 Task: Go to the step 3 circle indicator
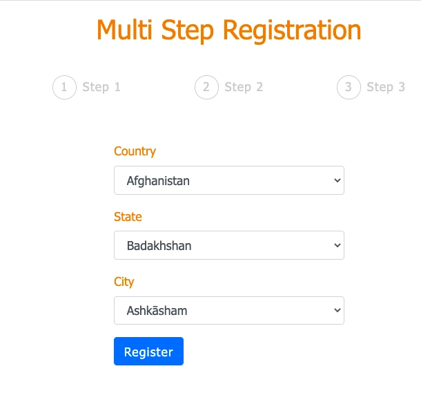(349, 87)
